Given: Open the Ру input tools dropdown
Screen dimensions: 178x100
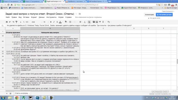Looking at the screenshot, I should point(109,22).
